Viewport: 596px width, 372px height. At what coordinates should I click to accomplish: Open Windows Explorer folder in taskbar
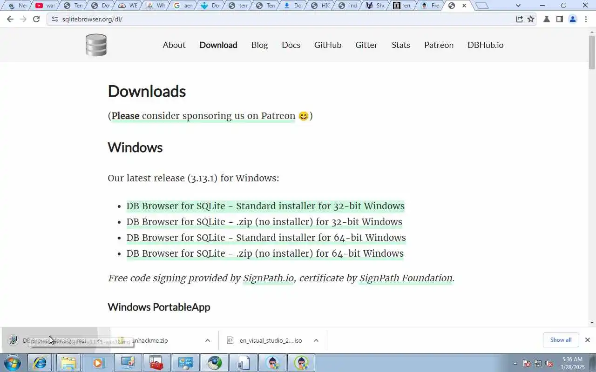(x=68, y=363)
